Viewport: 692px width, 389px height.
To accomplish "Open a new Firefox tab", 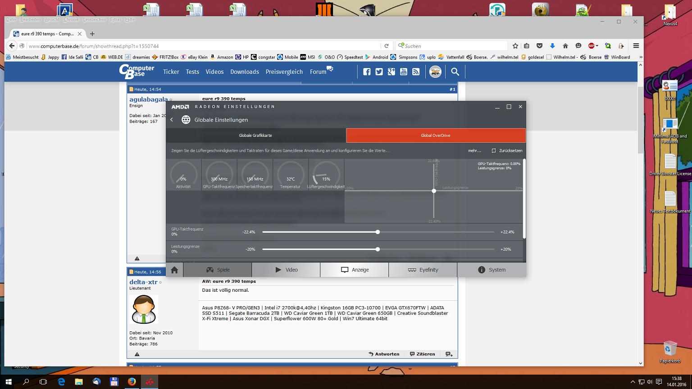I will 92,34.
